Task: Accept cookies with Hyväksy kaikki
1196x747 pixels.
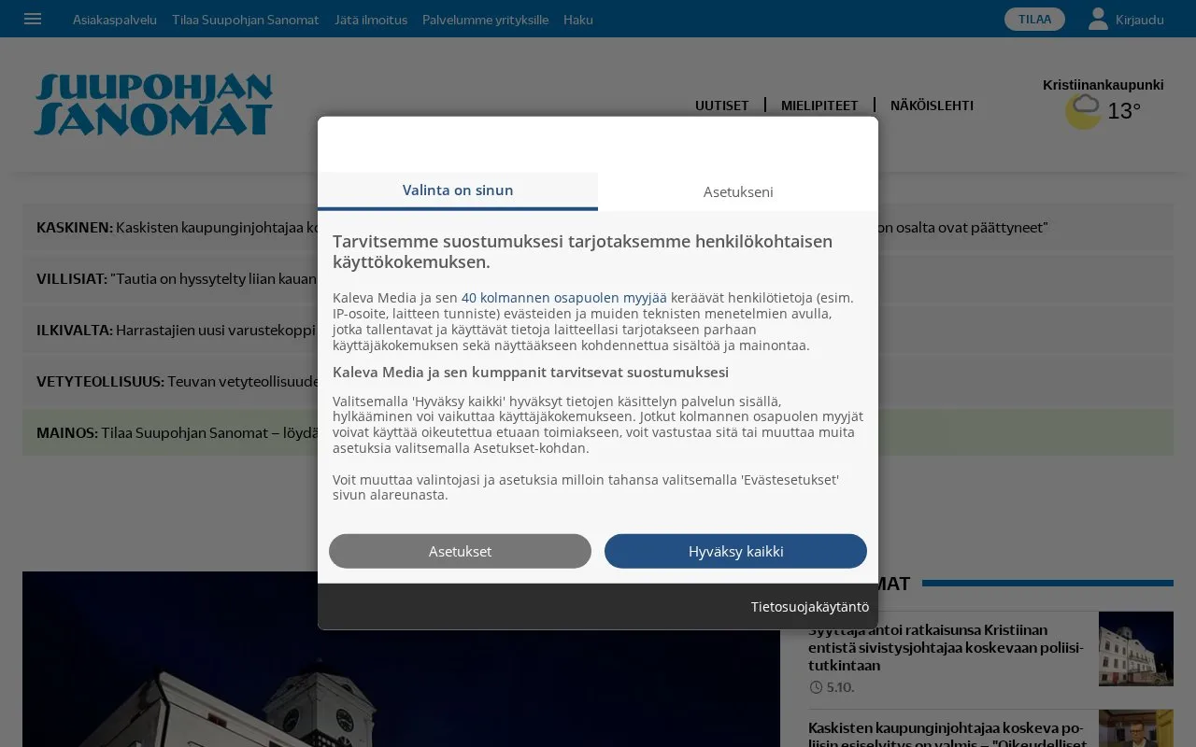Action: point(735,551)
